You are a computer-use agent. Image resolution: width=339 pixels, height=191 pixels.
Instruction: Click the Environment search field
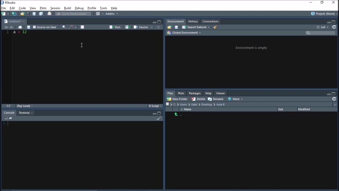coord(320,33)
